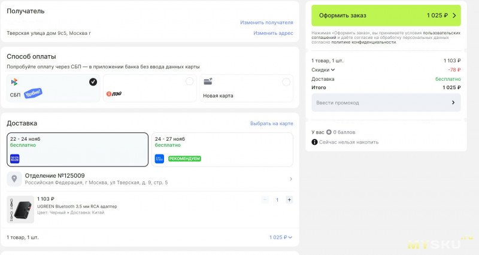
Task: Click Почта России logo in 22 - 24 нояб delivery
Action: coord(15,159)
